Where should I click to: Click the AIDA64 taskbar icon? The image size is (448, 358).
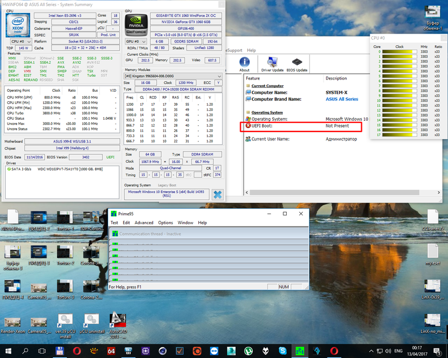pyautogui.click(x=111, y=351)
